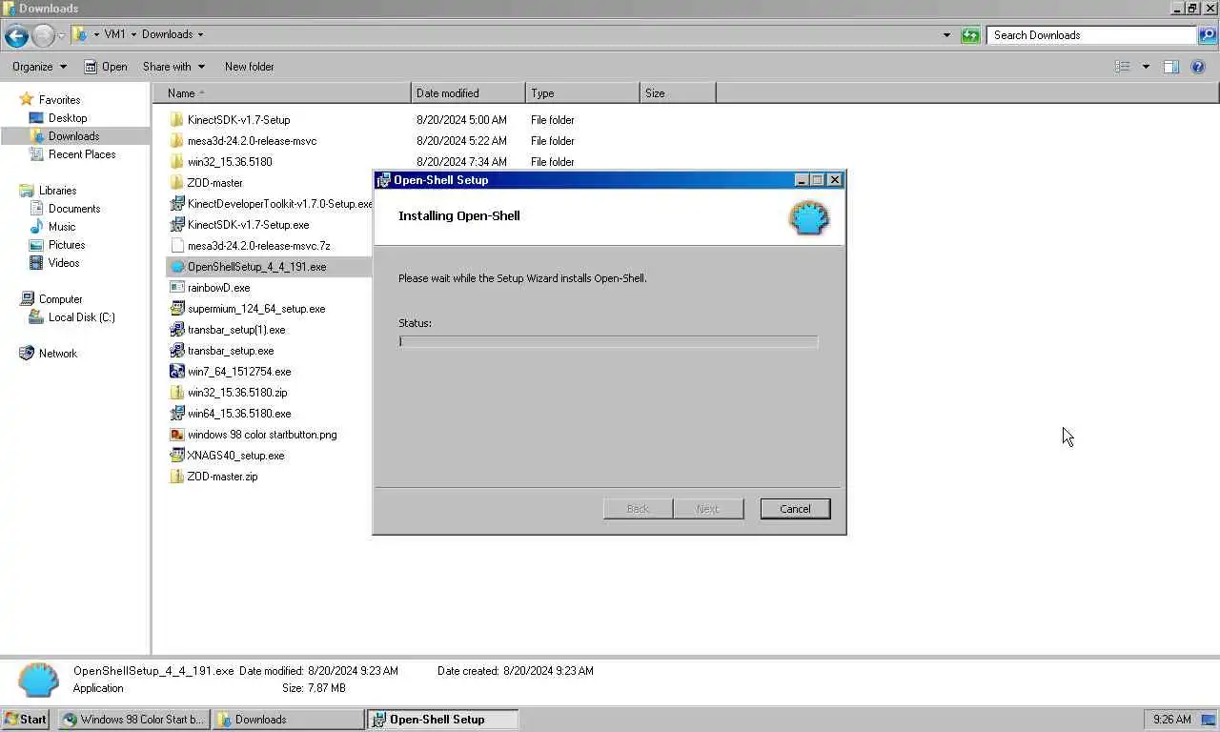Select the win32_15.36.5180.zip archive icon
This screenshot has height=732, width=1220.
pyautogui.click(x=176, y=393)
